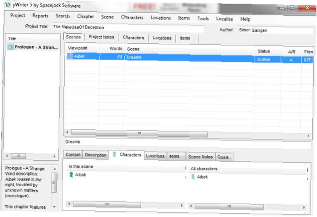Sort scenes by the Viewpoint column
This screenshot has height=217, width=317.
coord(83,48)
